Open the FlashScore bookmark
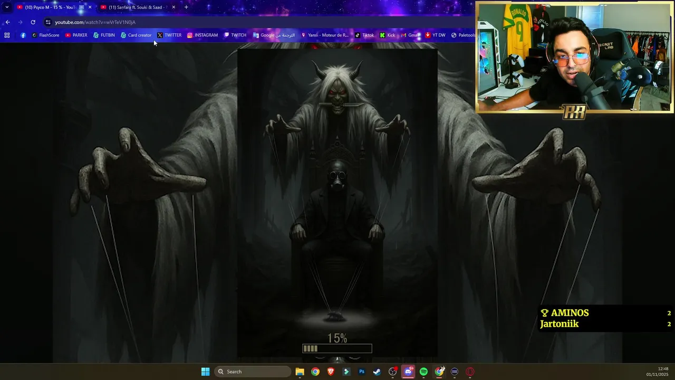The height and width of the screenshot is (380, 675). [45, 35]
